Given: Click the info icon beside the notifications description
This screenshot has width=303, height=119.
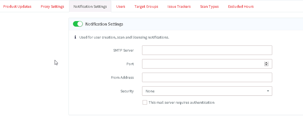Looking at the screenshot, I should pyautogui.click(x=75, y=37).
